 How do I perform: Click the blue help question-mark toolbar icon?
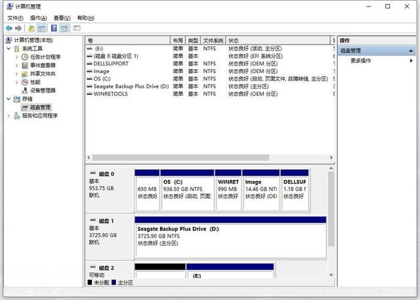(54, 28)
